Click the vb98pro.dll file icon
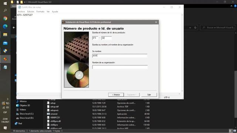This screenshot has height=133, width=237. [x=48, y=121]
